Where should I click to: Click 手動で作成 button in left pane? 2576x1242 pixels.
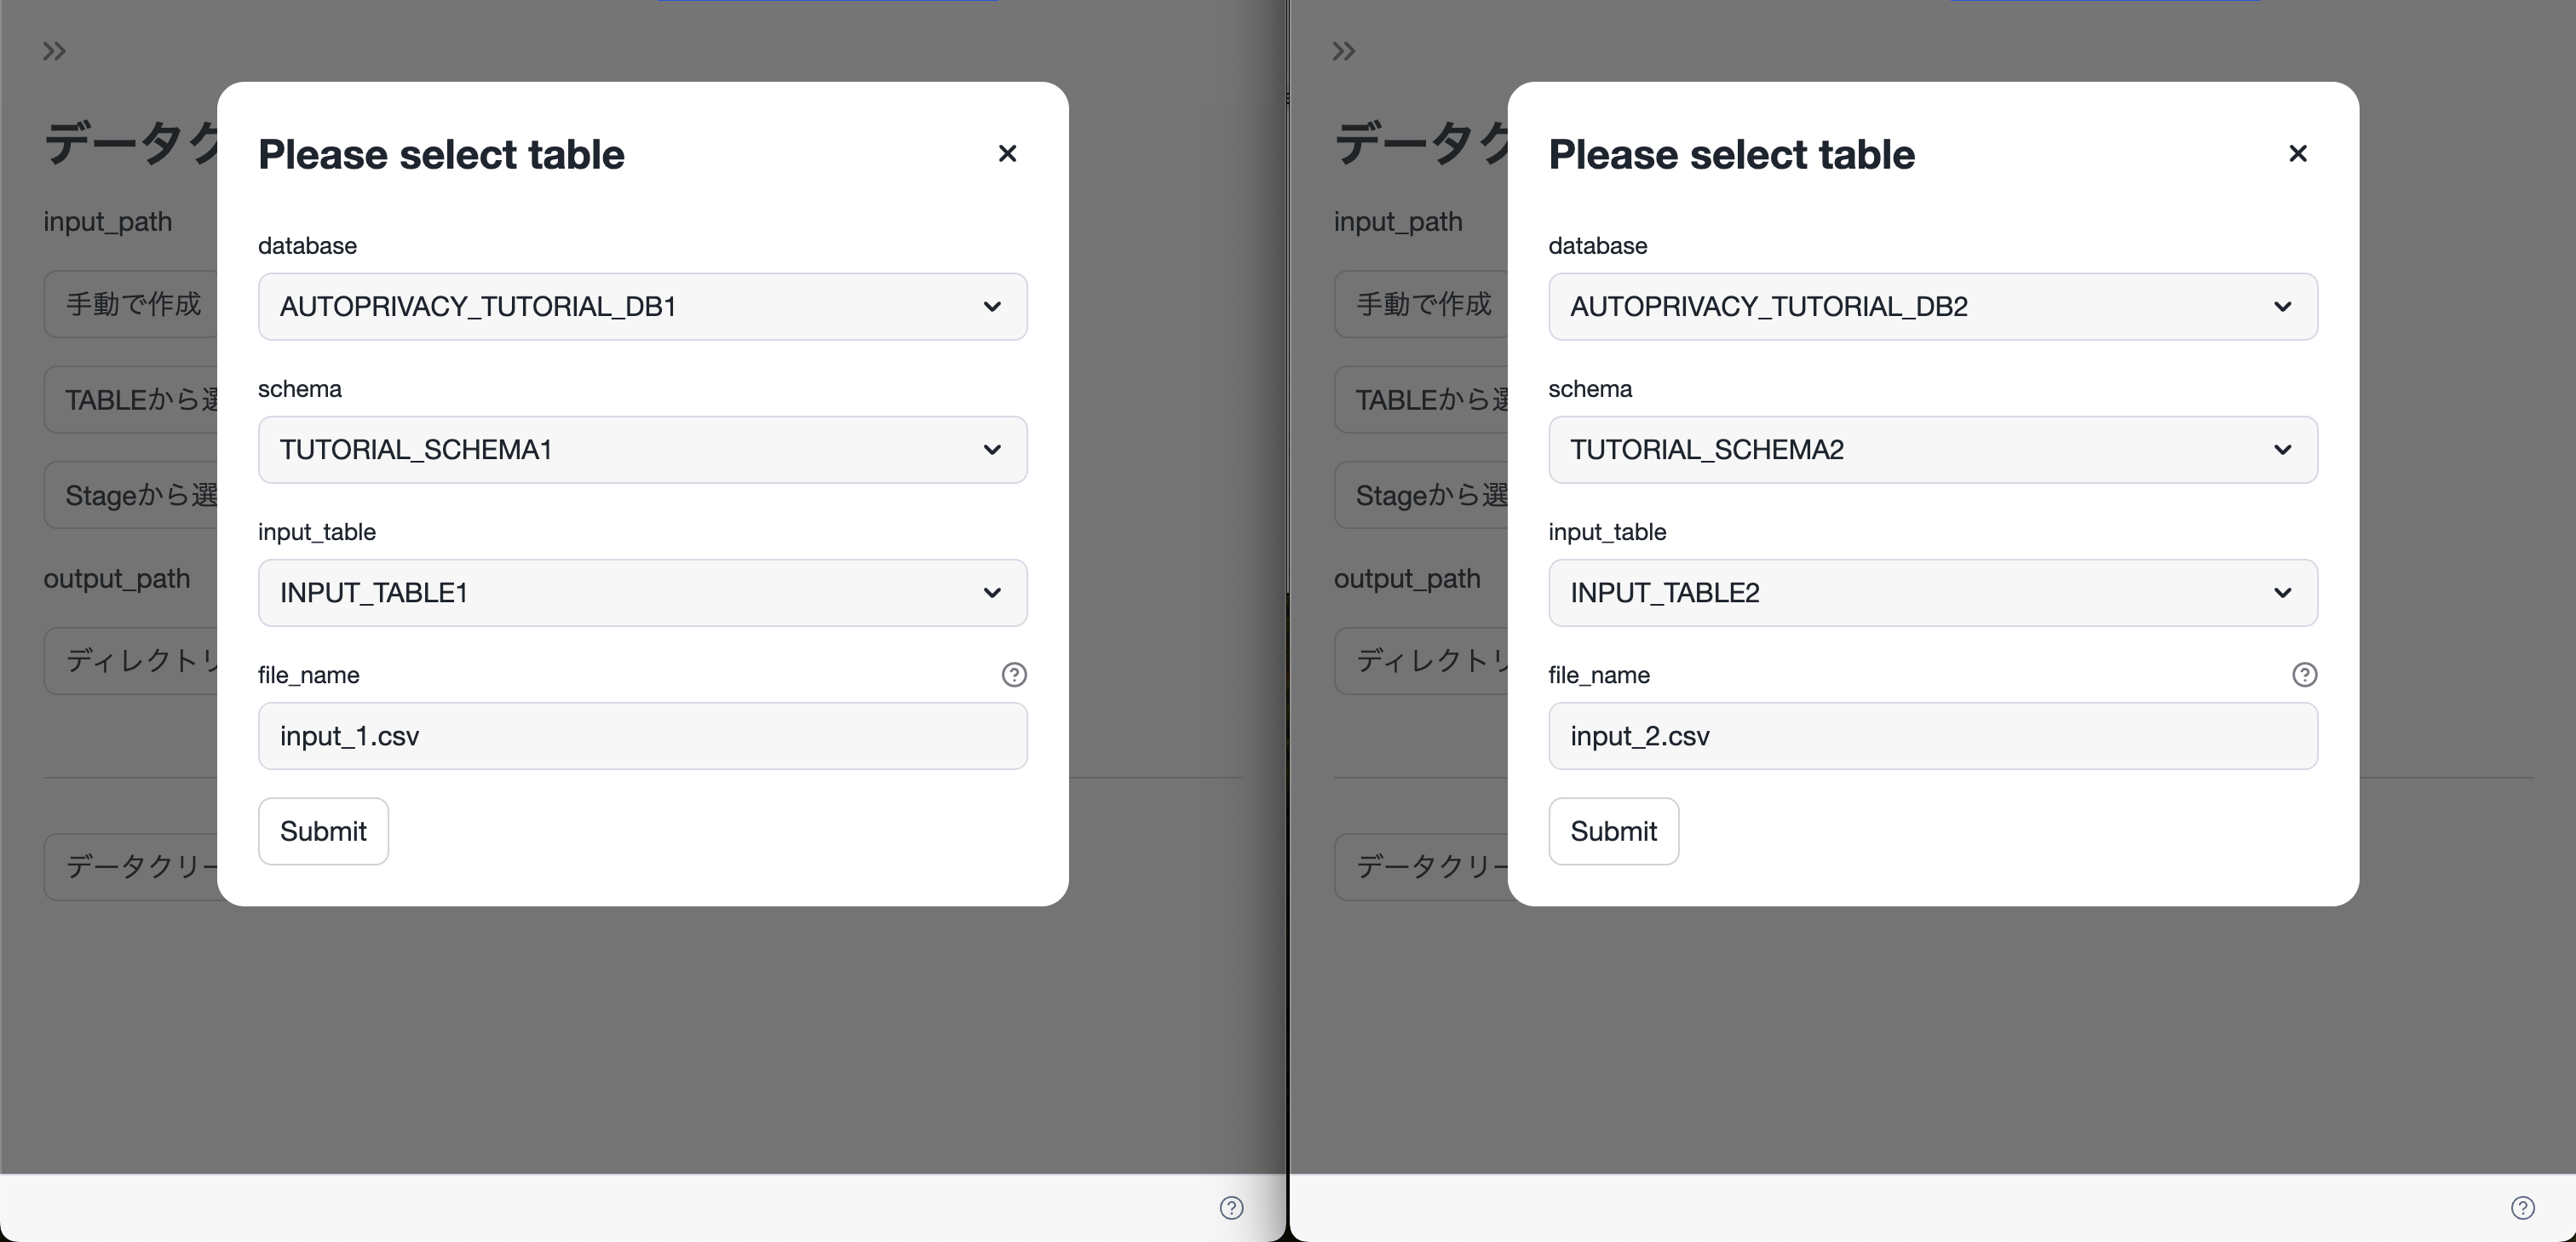point(132,304)
